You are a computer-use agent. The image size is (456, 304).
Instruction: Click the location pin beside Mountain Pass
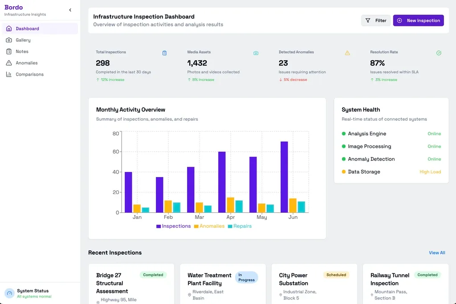(372, 295)
